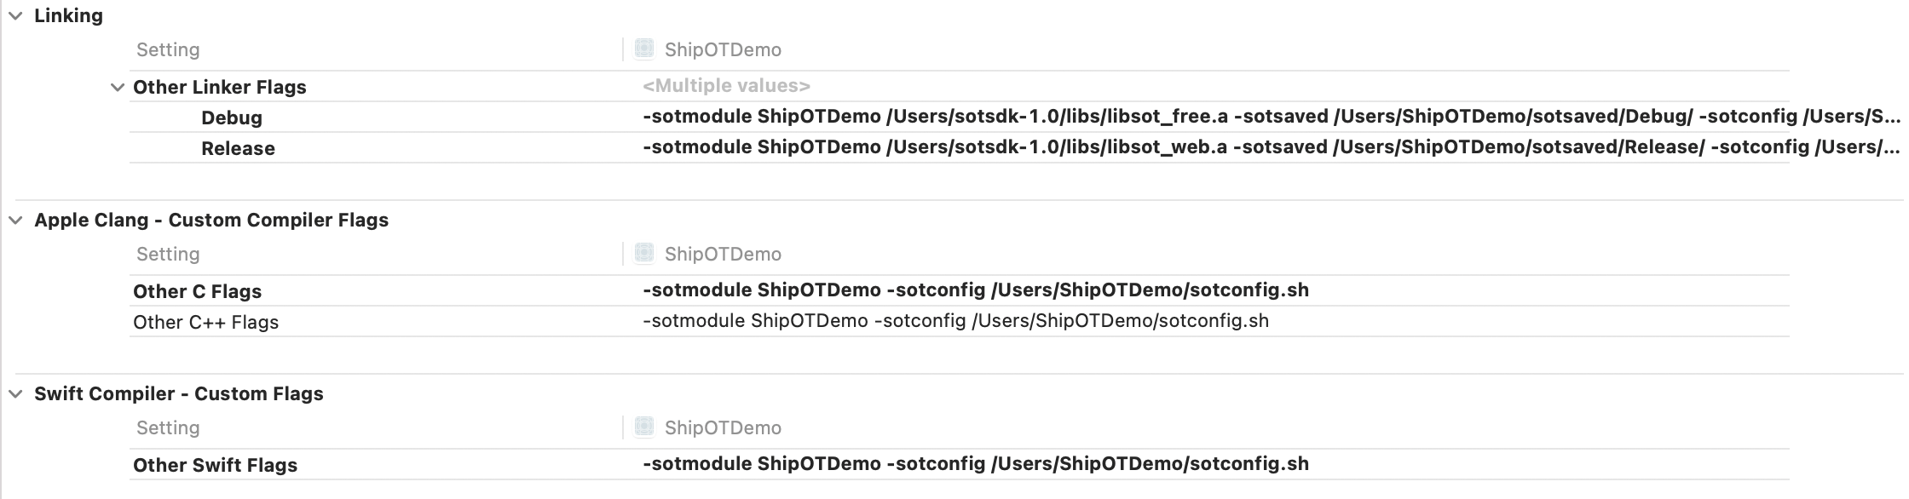Click the Setting column header under Linking

(168, 49)
